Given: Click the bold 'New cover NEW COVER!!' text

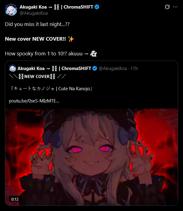Looking at the screenshot, I should (x=35, y=39).
